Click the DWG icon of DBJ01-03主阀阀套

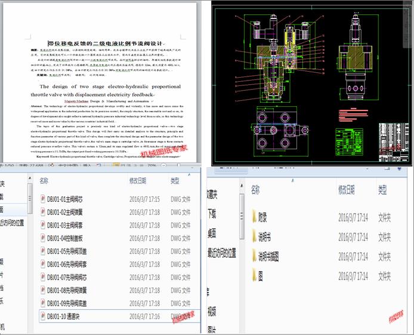tap(43, 225)
